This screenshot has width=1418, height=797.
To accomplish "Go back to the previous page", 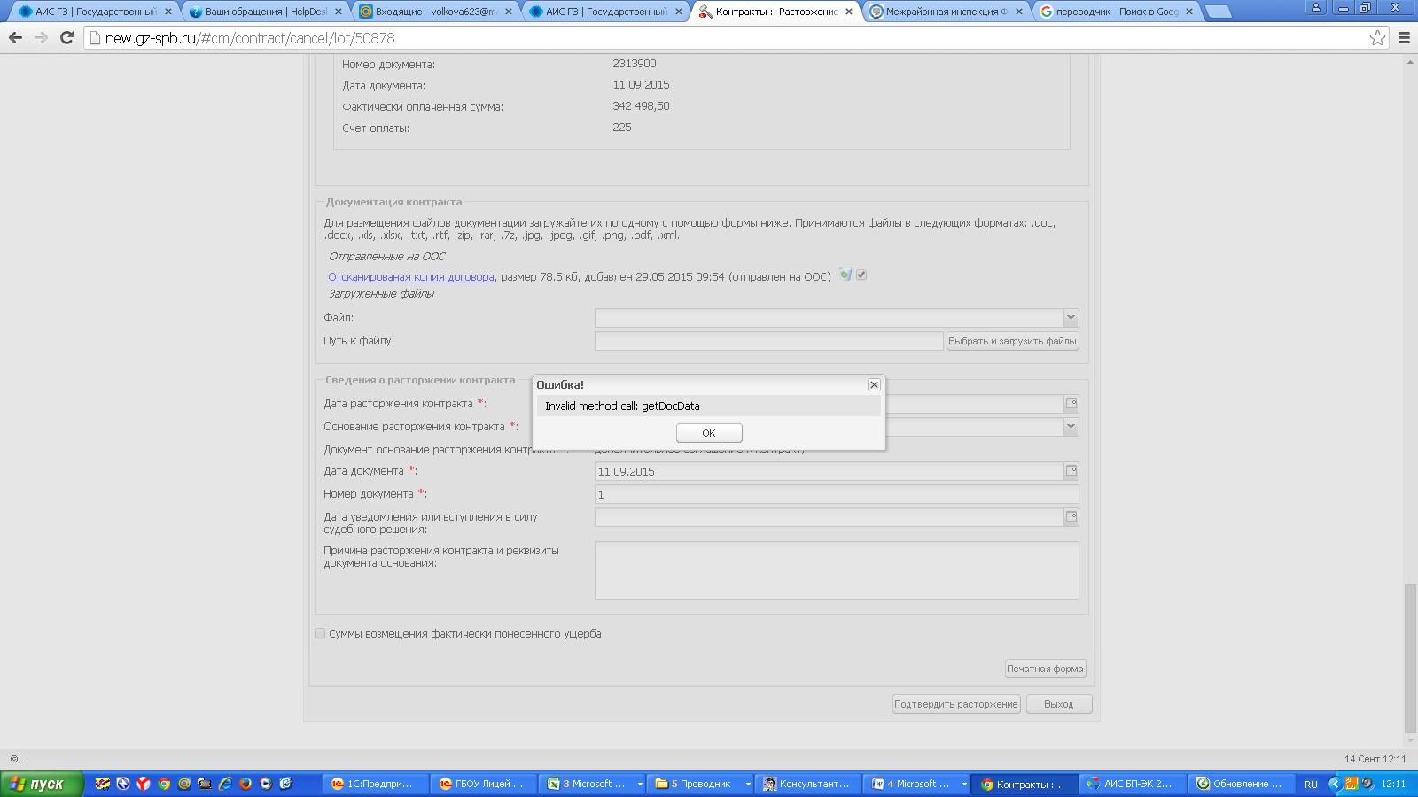I will coord(15,38).
